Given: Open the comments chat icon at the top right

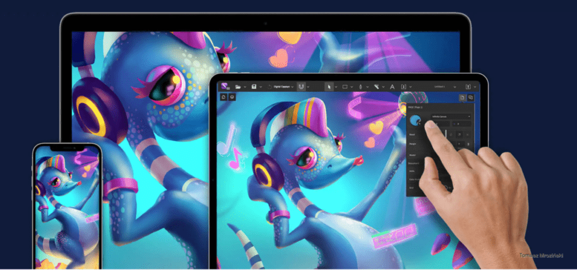Looking at the screenshot, I should pyautogui.click(x=471, y=97).
